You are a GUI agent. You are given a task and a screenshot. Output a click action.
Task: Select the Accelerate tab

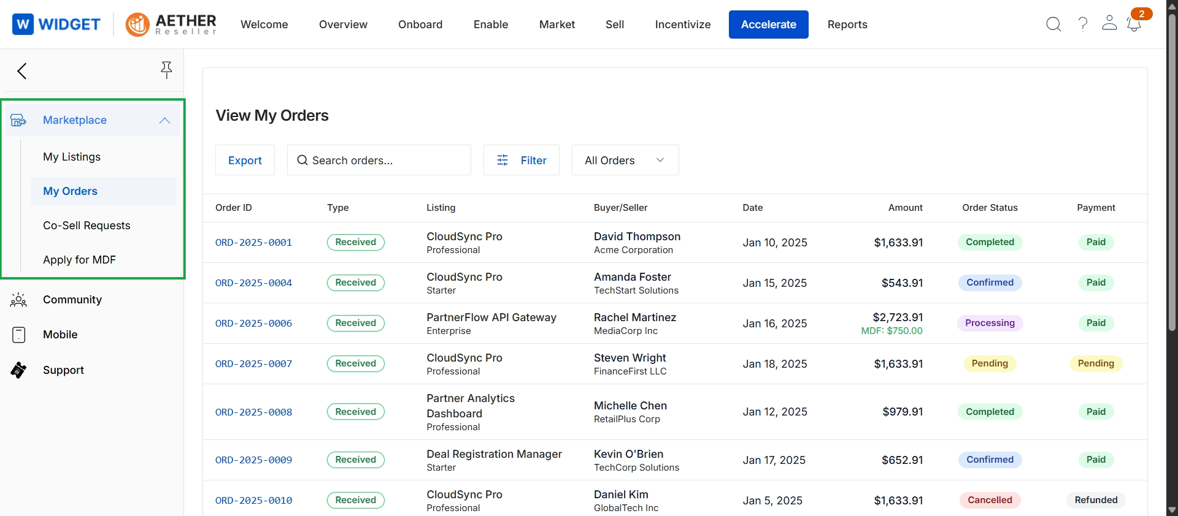(x=769, y=25)
